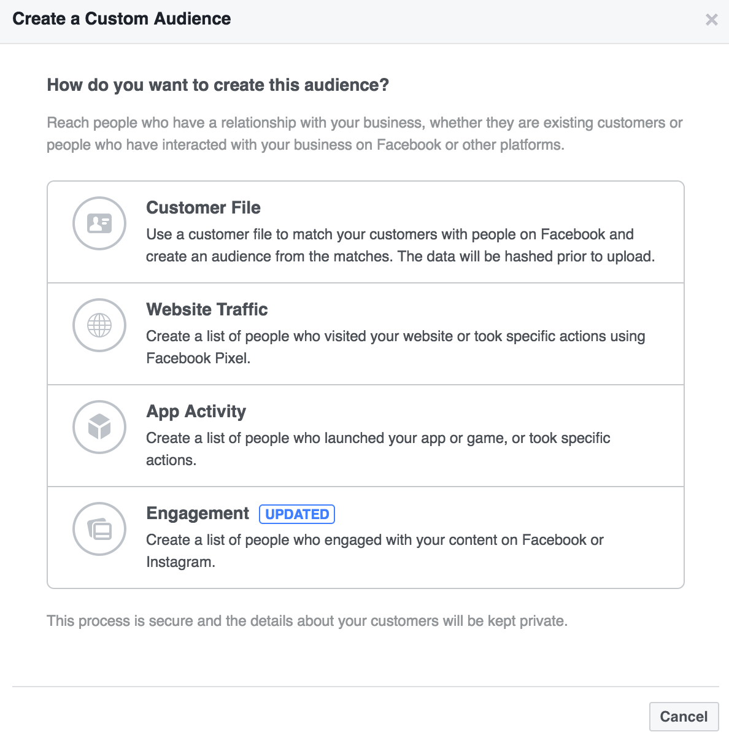Click the App Activity cube icon
Viewport: 729px width, 740px height.
tap(99, 427)
